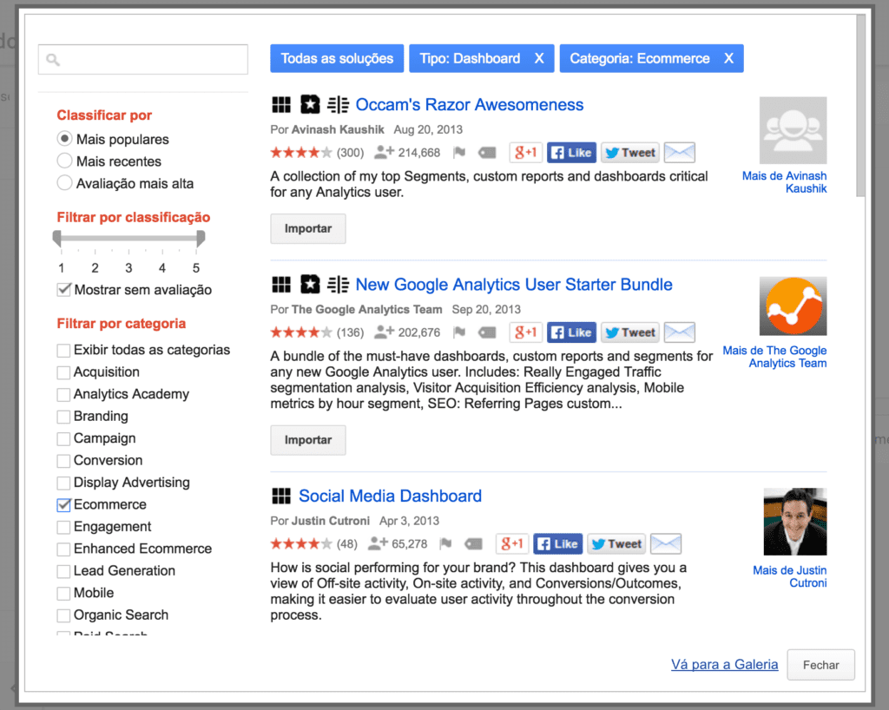Click custom report icon beside Starter Bundle title

pos(338,285)
